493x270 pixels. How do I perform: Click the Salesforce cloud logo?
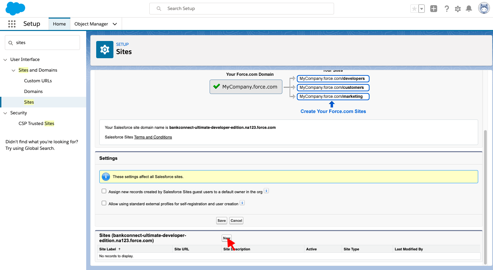pyautogui.click(x=16, y=8)
